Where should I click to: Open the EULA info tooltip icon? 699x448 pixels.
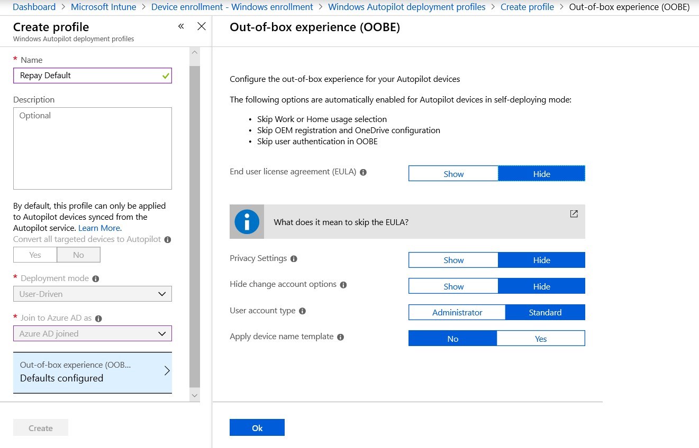[364, 172]
